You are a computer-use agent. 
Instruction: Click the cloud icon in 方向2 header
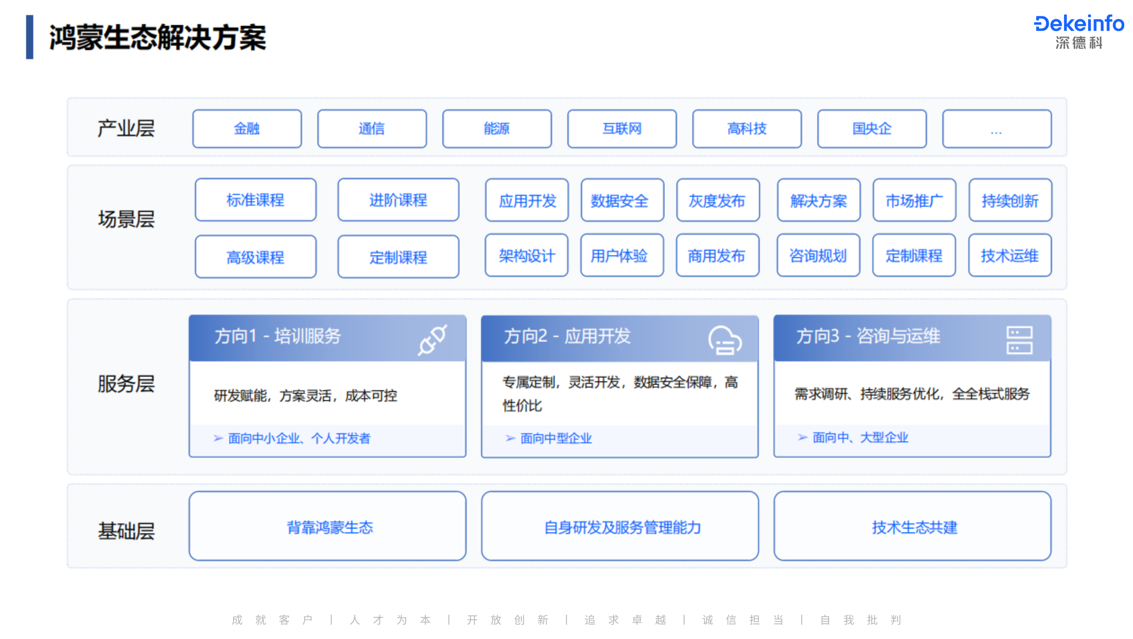[725, 340]
